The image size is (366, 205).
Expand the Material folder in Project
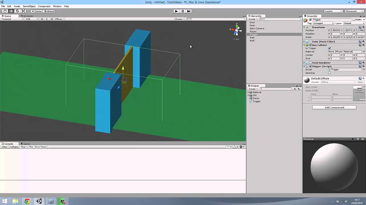coord(248,92)
